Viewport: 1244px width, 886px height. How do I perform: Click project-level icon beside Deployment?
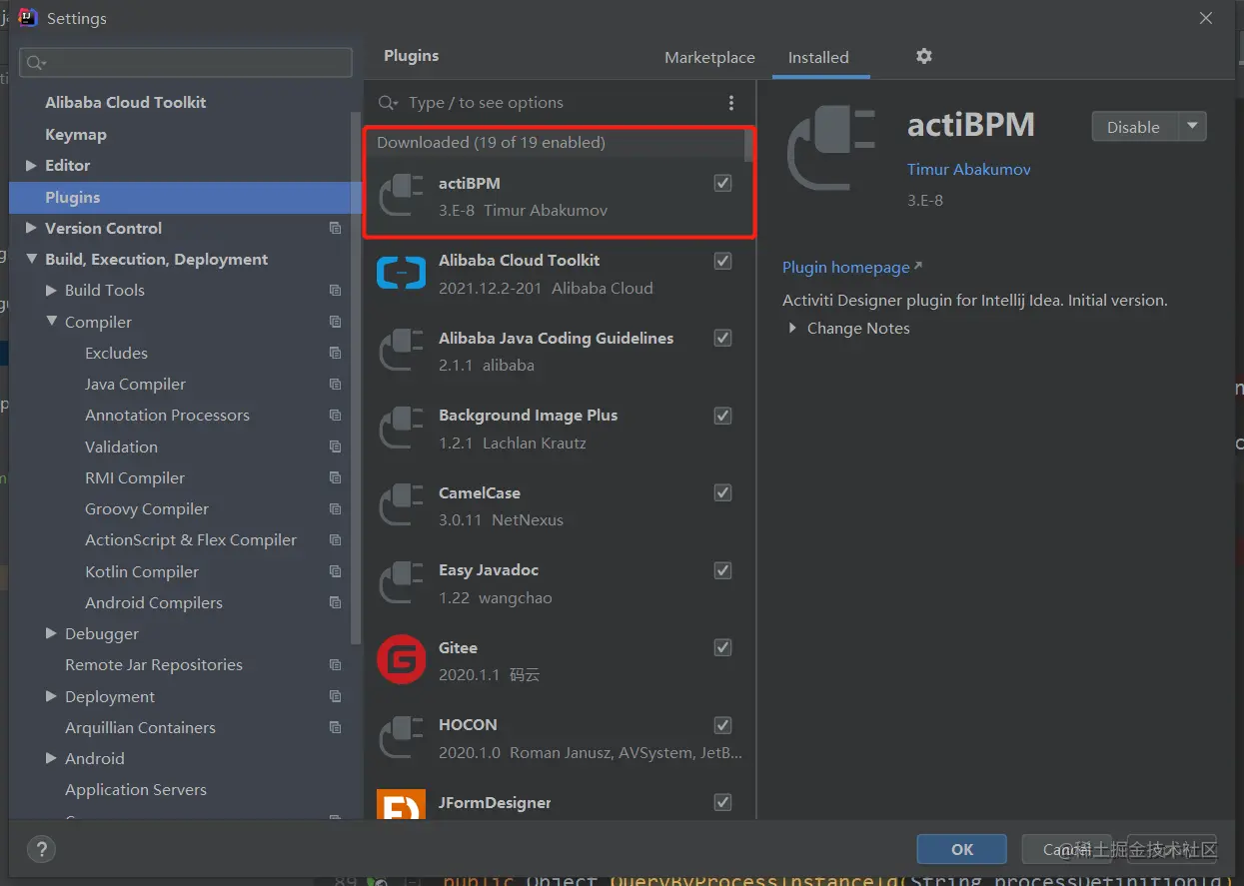(335, 696)
